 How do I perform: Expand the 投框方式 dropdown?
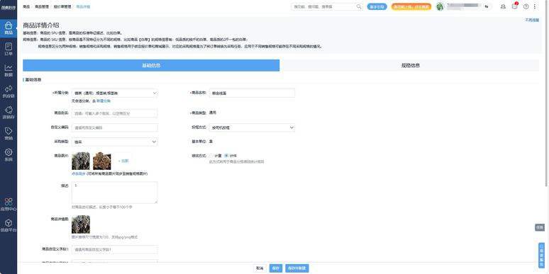click(x=252, y=127)
